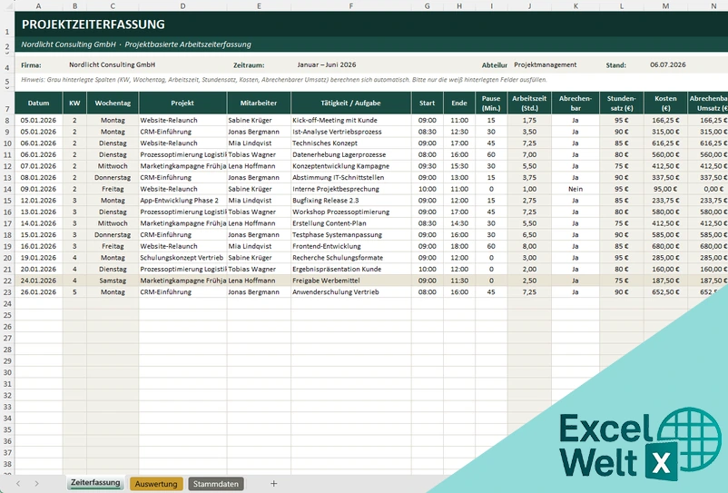Screen dimensions: 728x493
Task: Click the date cell '24.01.2026'
Action: (38, 281)
